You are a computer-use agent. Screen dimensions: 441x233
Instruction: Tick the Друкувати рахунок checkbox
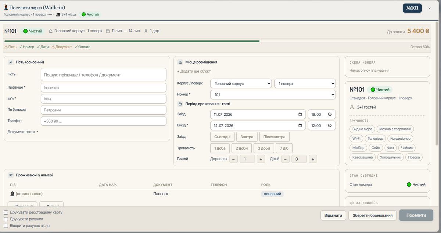click(x=6, y=219)
